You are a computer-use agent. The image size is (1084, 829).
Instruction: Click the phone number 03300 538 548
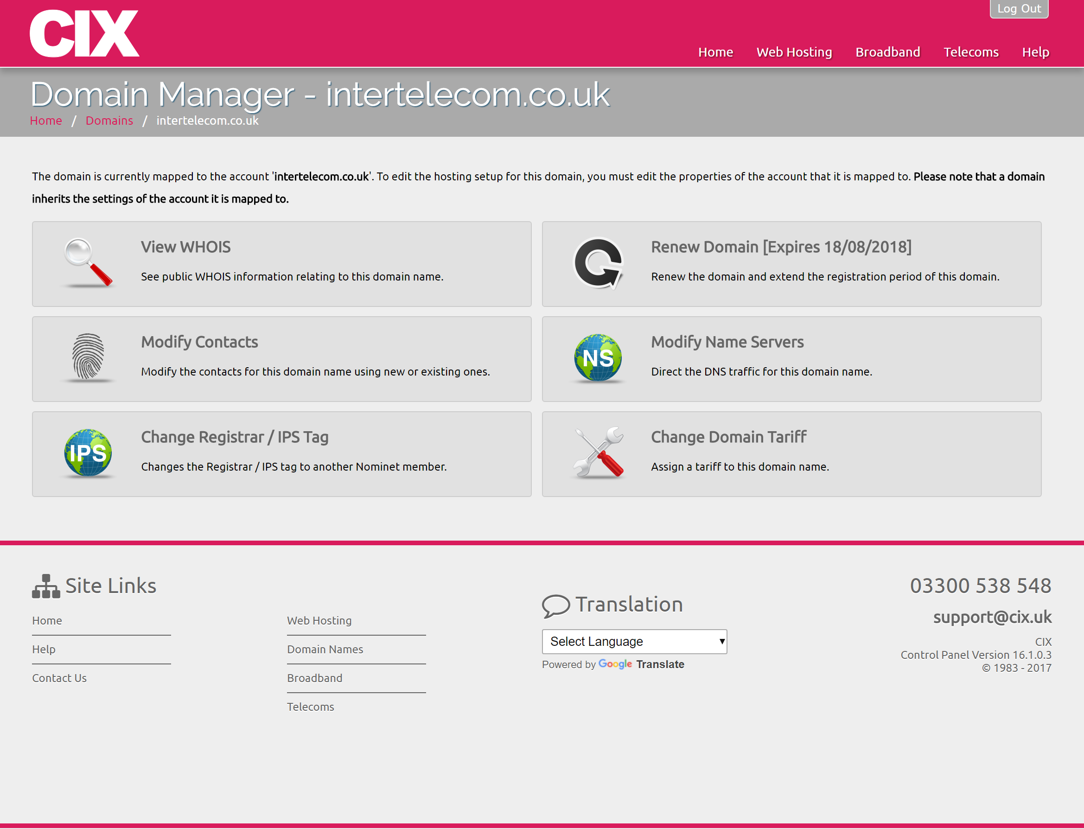[981, 586]
